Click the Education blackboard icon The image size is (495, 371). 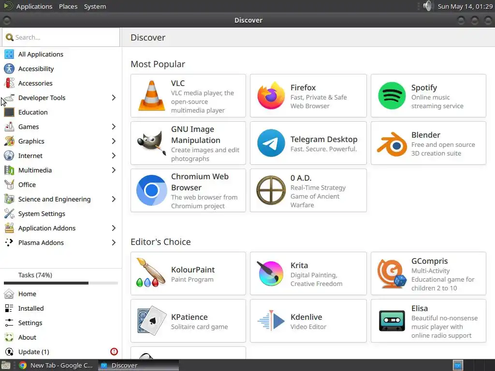click(9, 112)
